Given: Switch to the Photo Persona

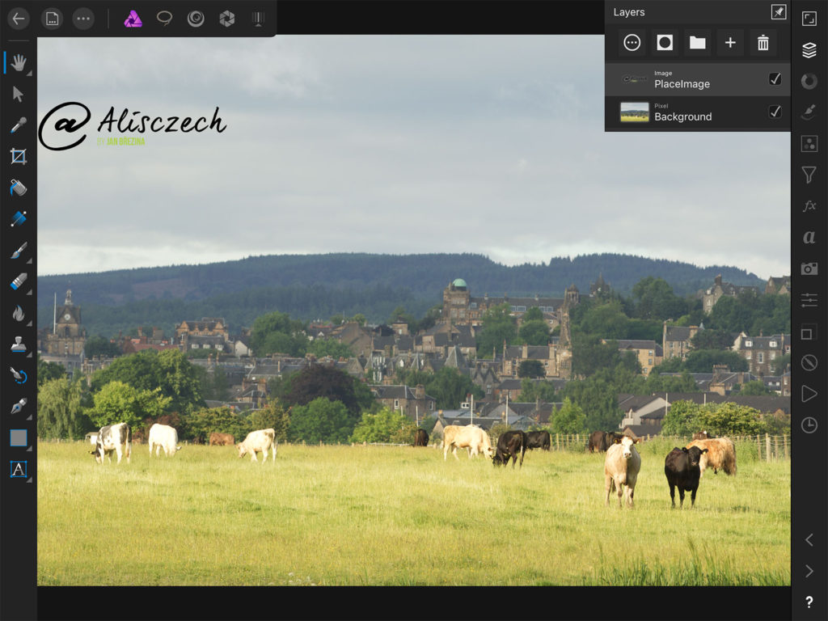Looking at the screenshot, I should 133,19.
